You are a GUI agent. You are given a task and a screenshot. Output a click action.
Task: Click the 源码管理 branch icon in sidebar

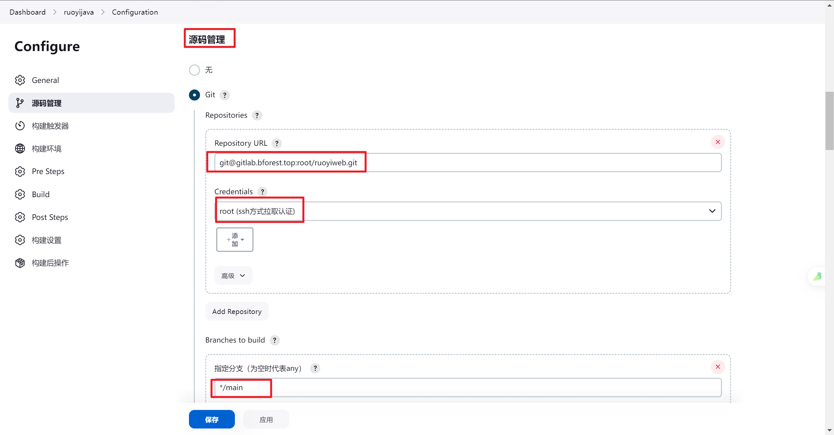tap(20, 103)
